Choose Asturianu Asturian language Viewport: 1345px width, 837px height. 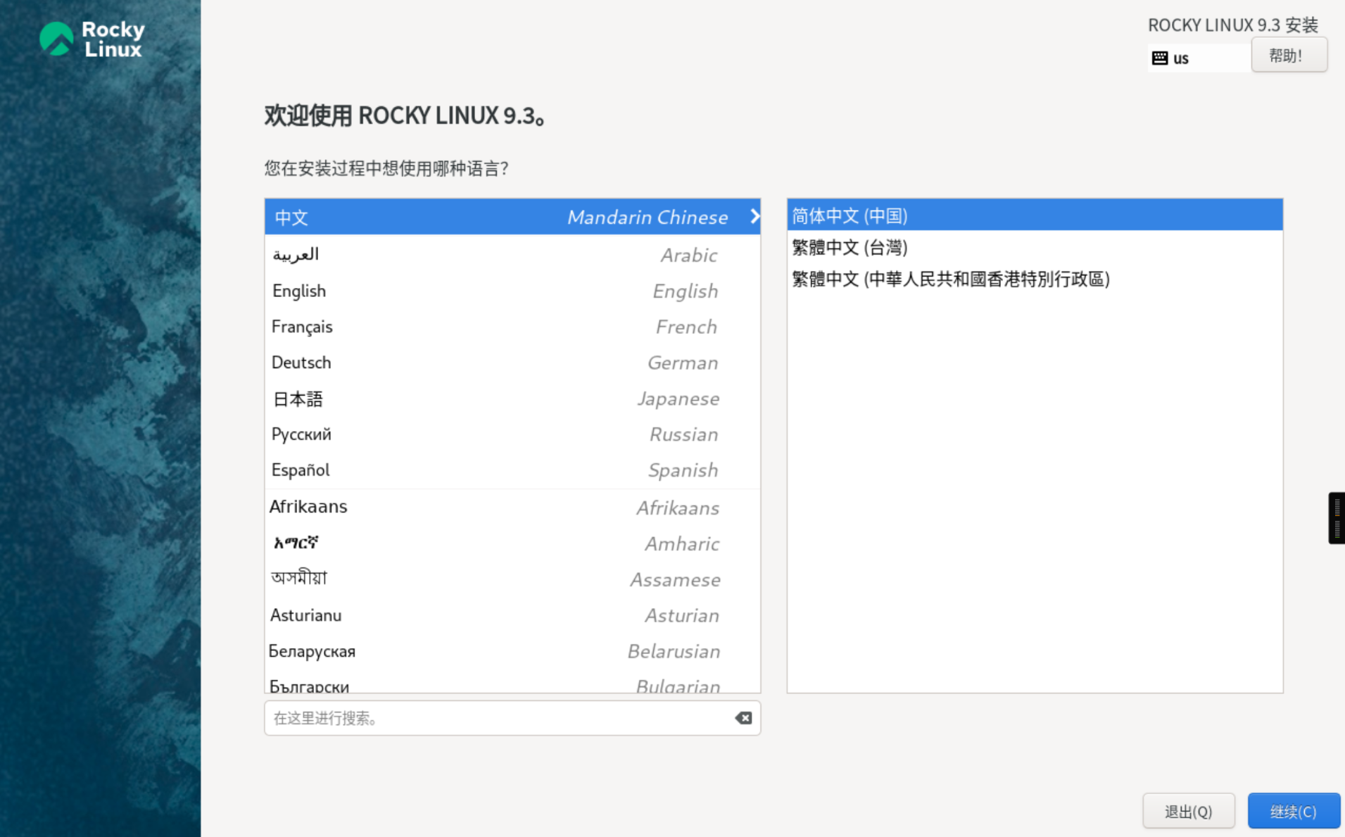pos(512,615)
